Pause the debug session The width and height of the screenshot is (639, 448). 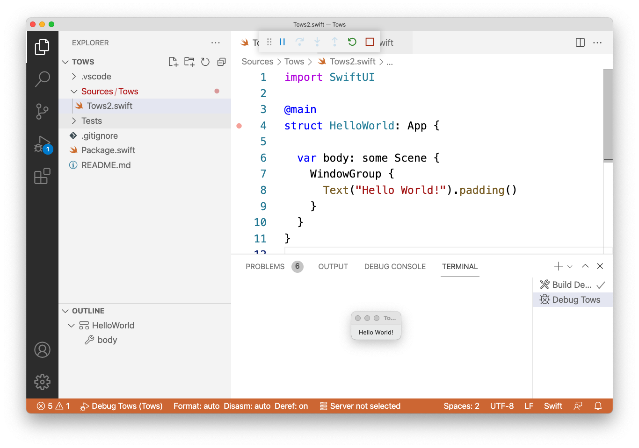[x=282, y=42]
